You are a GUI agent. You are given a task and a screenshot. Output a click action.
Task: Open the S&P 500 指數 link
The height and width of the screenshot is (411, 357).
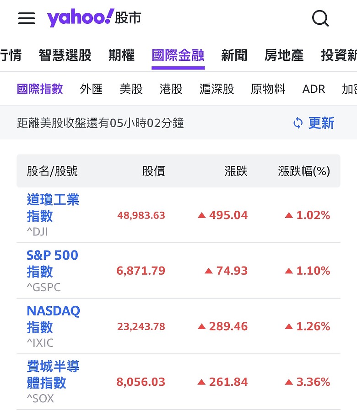point(52,263)
